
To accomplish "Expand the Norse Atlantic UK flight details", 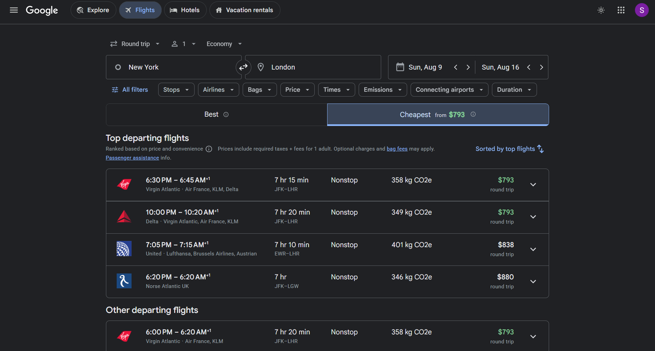I will (x=533, y=281).
